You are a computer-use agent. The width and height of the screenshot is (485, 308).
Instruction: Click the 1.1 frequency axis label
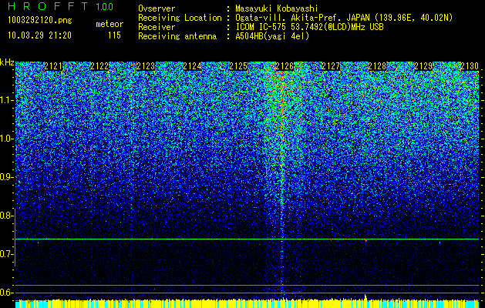(5, 100)
